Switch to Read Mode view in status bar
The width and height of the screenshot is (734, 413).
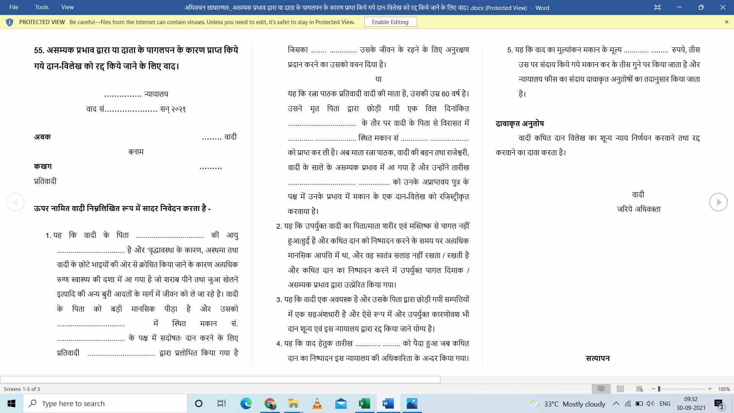click(x=601, y=389)
